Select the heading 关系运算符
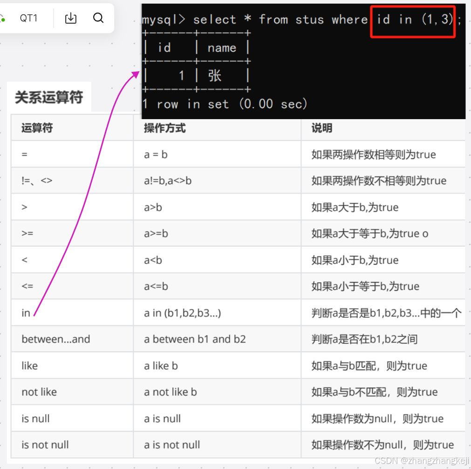471x469 pixels. (x=49, y=97)
